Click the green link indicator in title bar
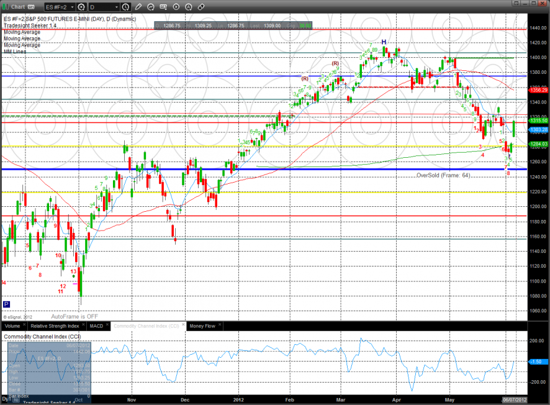 [x=5, y=7]
